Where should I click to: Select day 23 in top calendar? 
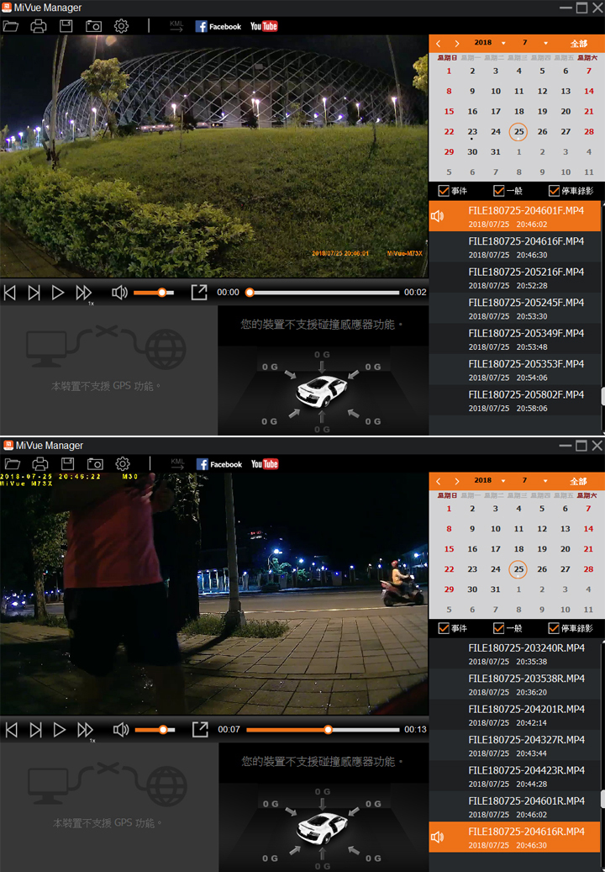pyautogui.click(x=472, y=132)
